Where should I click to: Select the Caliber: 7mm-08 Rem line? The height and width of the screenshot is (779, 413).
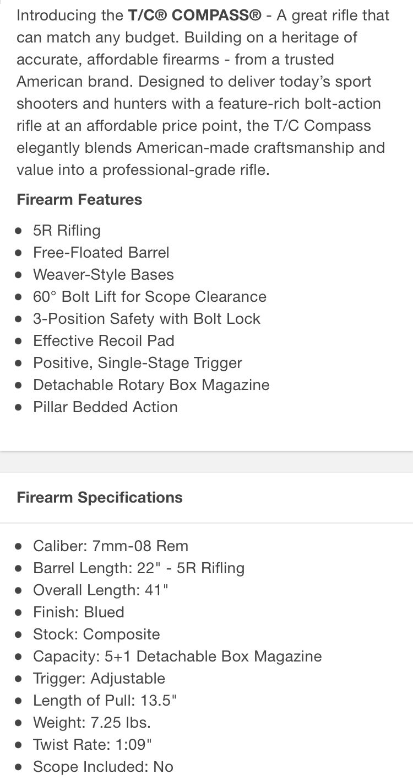(x=111, y=546)
